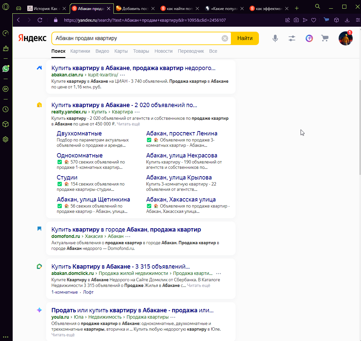Switch to the Новости search tab
The width and height of the screenshot is (361, 341).
pos(163,51)
